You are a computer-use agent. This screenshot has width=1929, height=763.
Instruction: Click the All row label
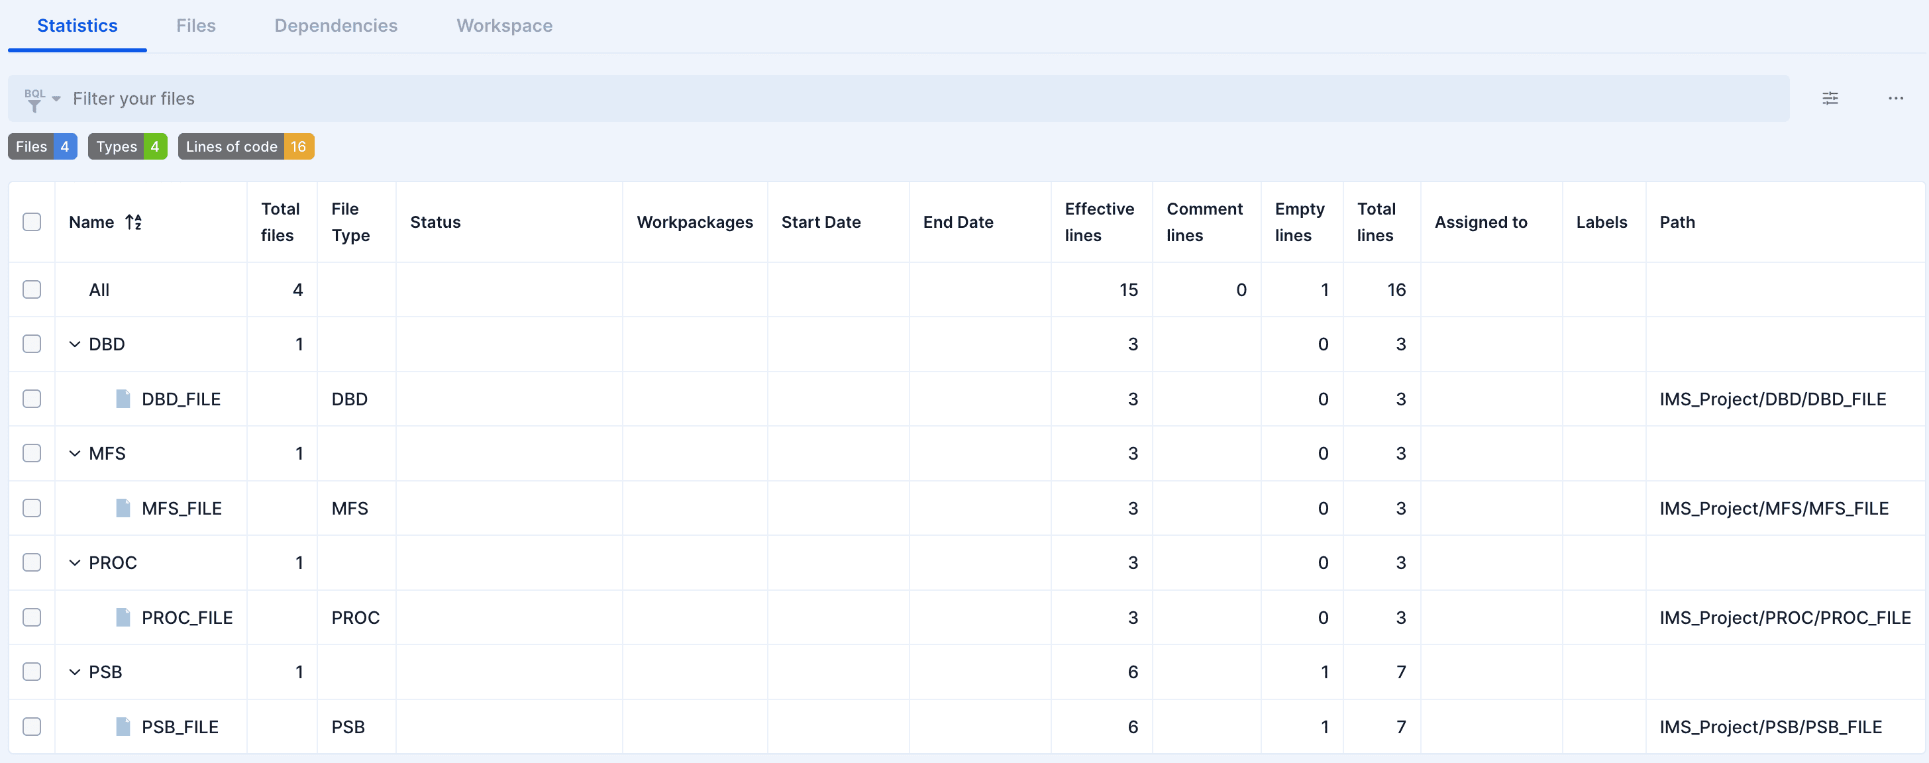coord(99,290)
